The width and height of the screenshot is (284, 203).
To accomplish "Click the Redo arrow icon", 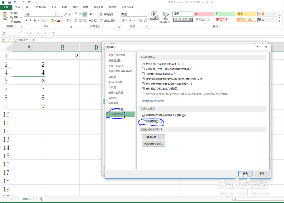I will (x=23, y=2).
